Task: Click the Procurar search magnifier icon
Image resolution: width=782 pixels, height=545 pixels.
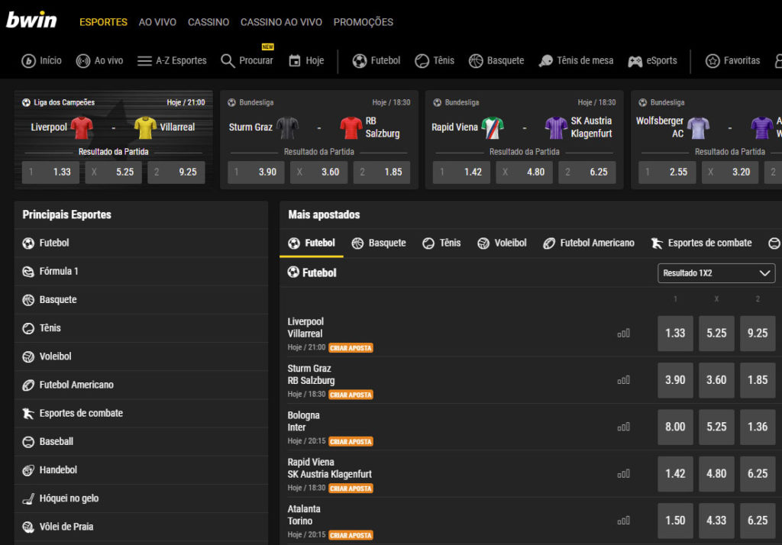Action: point(228,61)
